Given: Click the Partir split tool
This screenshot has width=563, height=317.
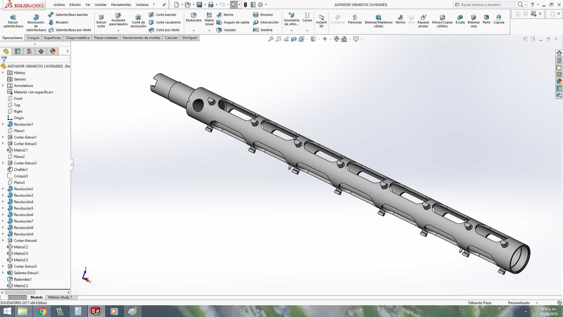Looking at the screenshot, I should (x=486, y=19).
